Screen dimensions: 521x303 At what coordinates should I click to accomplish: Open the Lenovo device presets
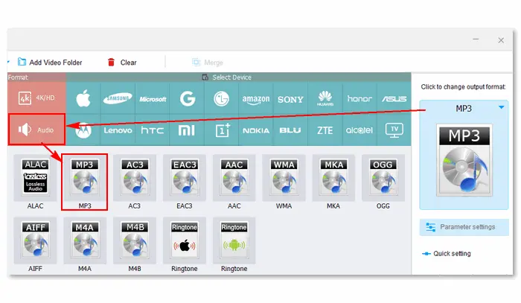coord(118,130)
